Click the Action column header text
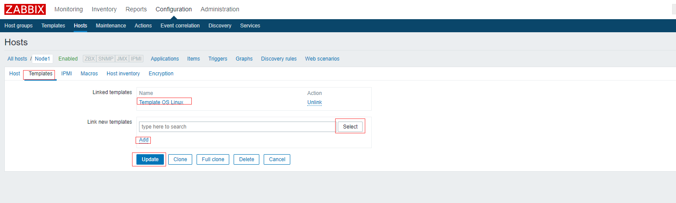The width and height of the screenshot is (676, 203). (x=315, y=93)
